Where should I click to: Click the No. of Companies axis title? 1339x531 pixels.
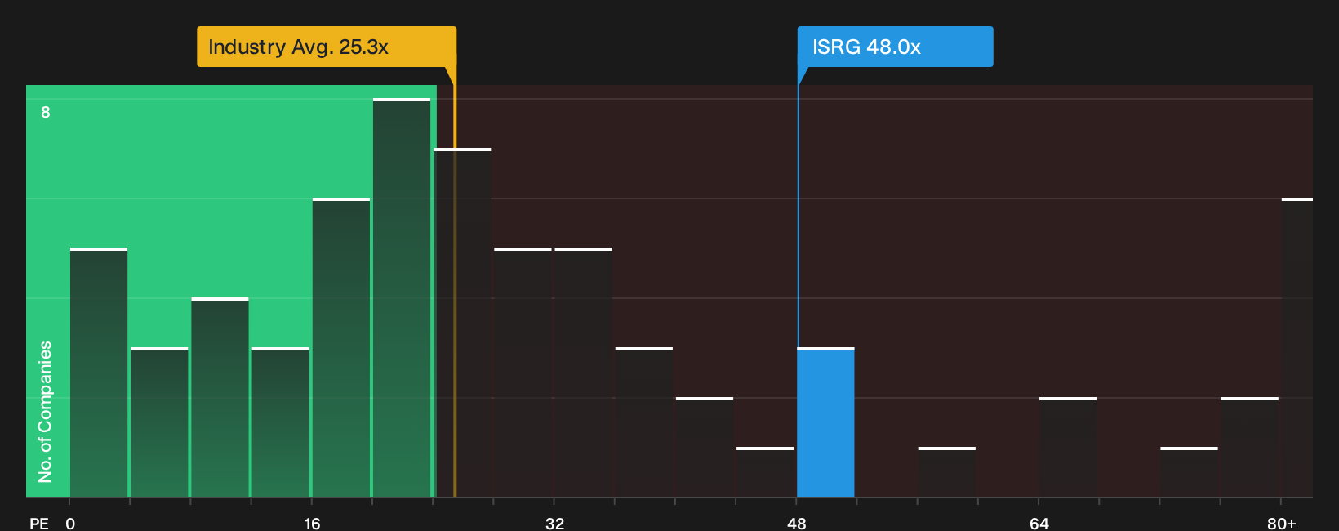pos(45,411)
